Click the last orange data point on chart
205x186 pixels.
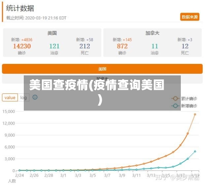point(195,114)
